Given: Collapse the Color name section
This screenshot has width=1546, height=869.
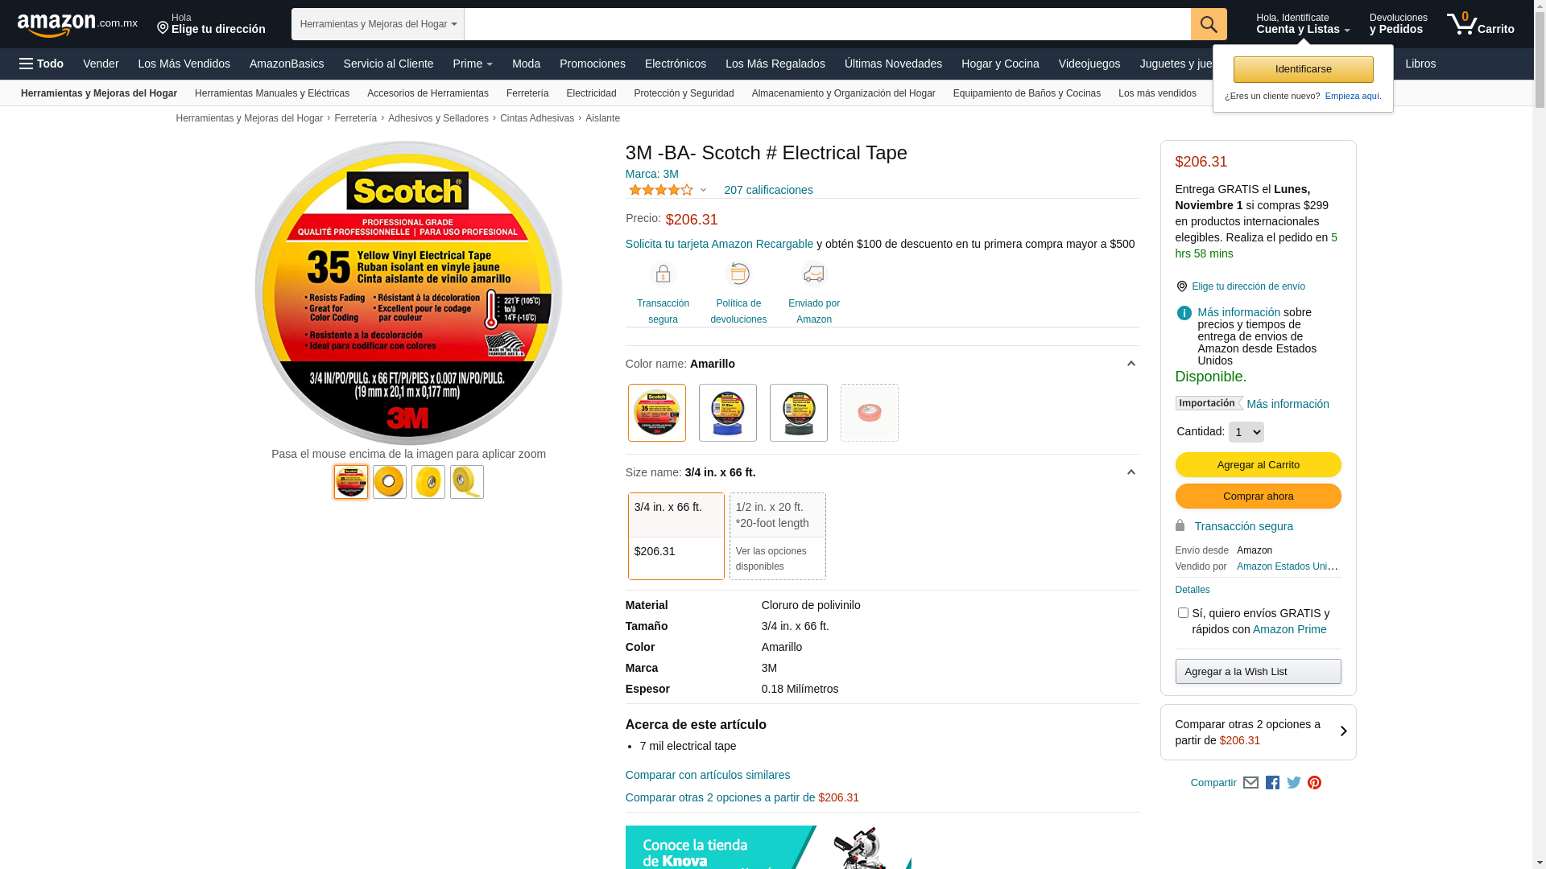Looking at the screenshot, I should [x=1131, y=364].
